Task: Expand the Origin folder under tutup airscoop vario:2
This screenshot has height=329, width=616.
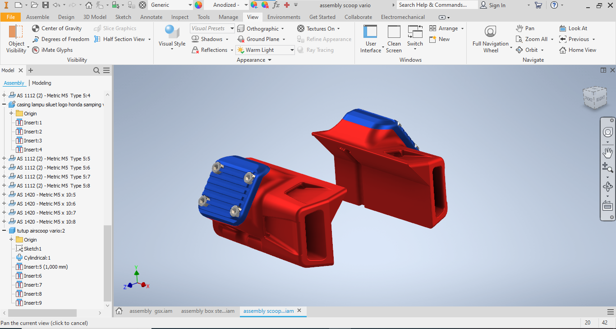Action: tap(11, 239)
